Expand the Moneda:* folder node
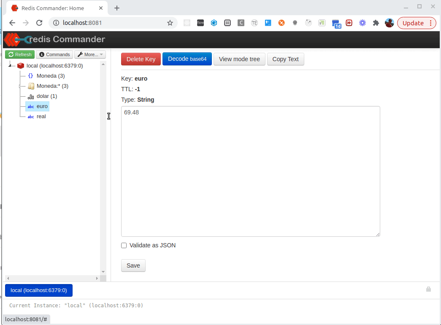Image resolution: width=441 pixels, height=325 pixels. point(20,86)
